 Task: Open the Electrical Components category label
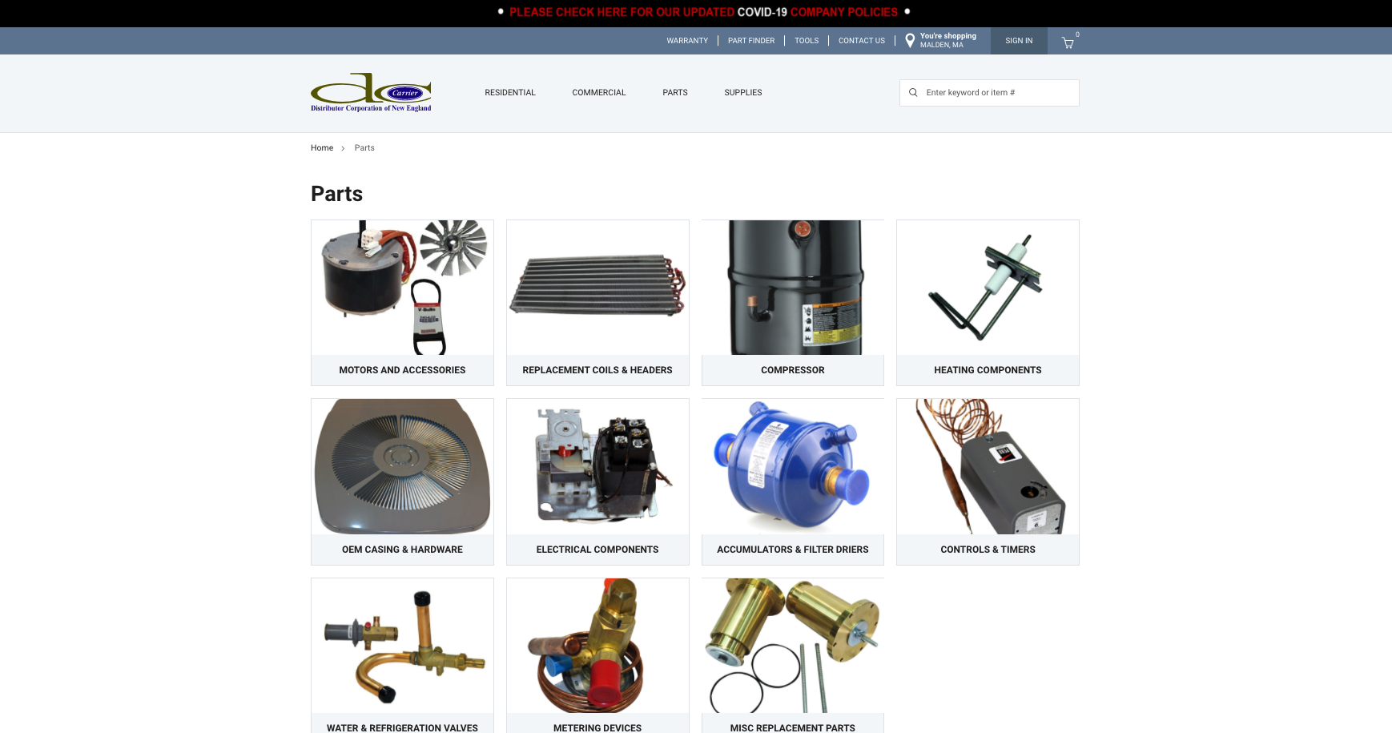point(597,550)
